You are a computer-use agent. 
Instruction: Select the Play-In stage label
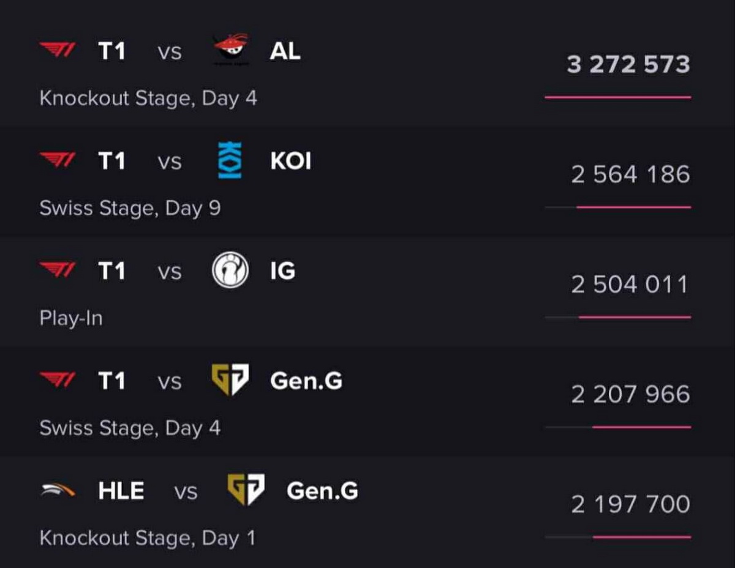tap(70, 318)
